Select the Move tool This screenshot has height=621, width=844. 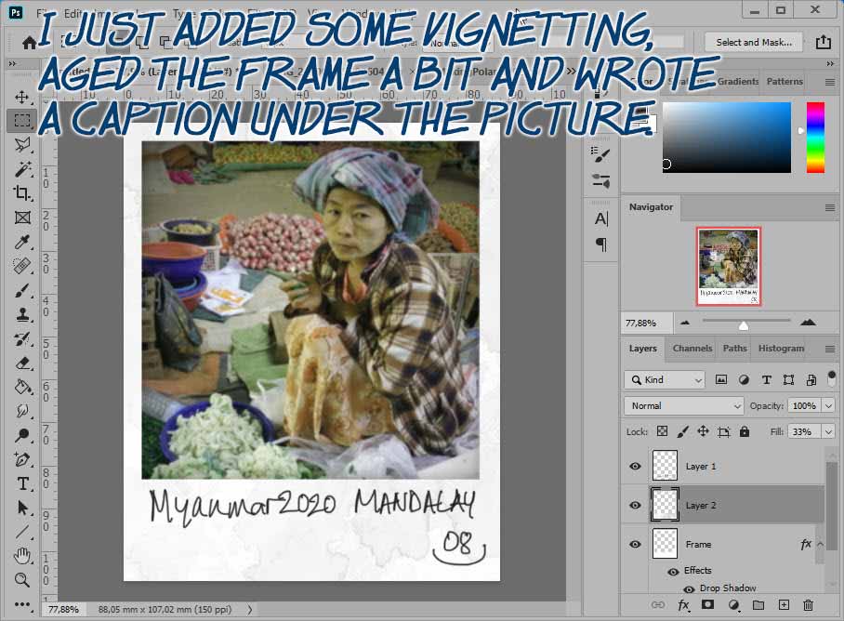pos(21,97)
